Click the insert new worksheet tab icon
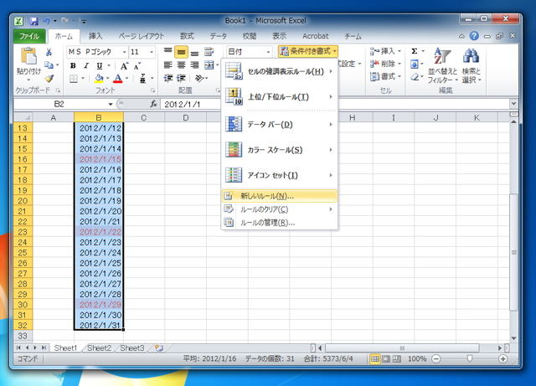 pyautogui.click(x=159, y=348)
